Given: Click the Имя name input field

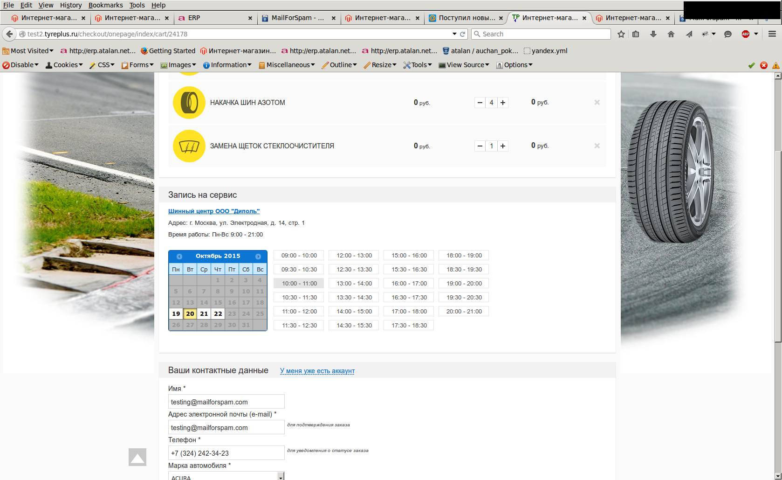Looking at the screenshot, I should pyautogui.click(x=226, y=402).
